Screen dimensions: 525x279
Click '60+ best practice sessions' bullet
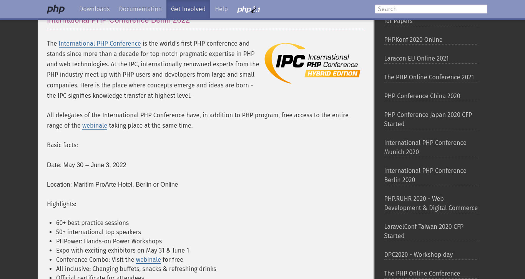pos(92,223)
